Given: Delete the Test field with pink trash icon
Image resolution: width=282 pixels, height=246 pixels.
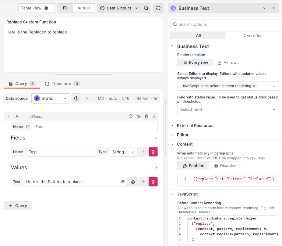Looking at the screenshot, I should [x=153, y=152].
